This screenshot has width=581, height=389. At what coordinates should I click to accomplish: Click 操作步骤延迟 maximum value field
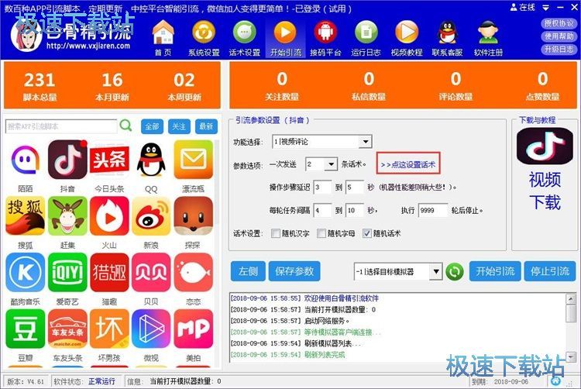354,188
